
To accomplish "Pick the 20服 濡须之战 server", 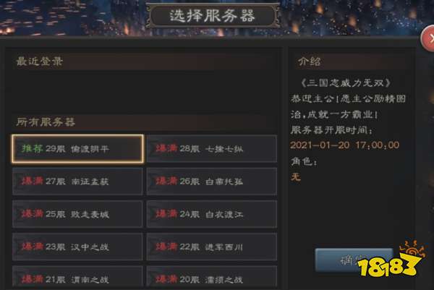I will click(x=212, y=278).
